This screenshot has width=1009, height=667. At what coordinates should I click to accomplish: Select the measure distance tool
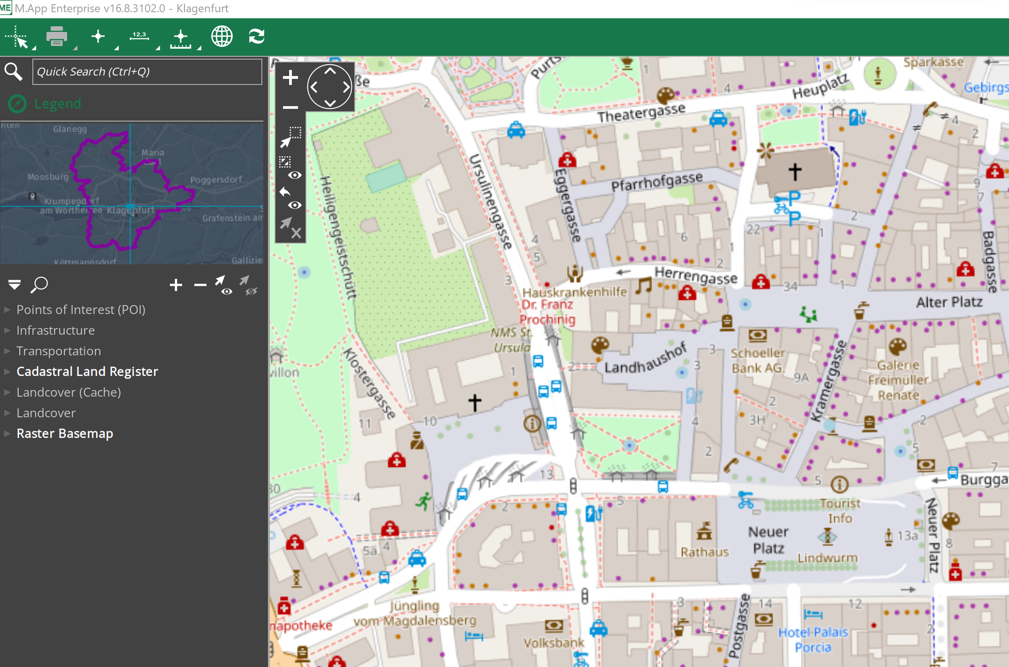click(x=139, y=37)
